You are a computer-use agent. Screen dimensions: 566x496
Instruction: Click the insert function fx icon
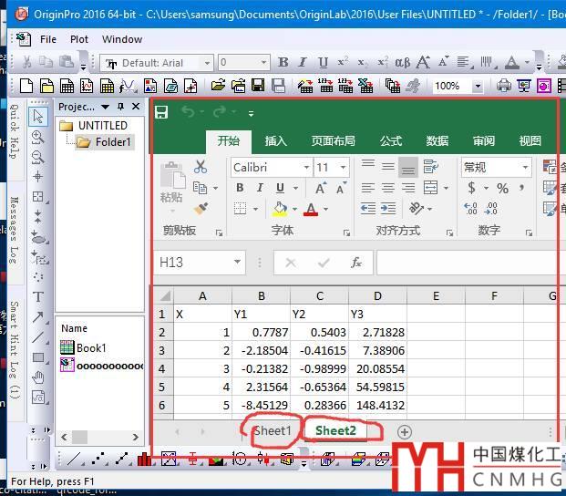coord(356,263)
